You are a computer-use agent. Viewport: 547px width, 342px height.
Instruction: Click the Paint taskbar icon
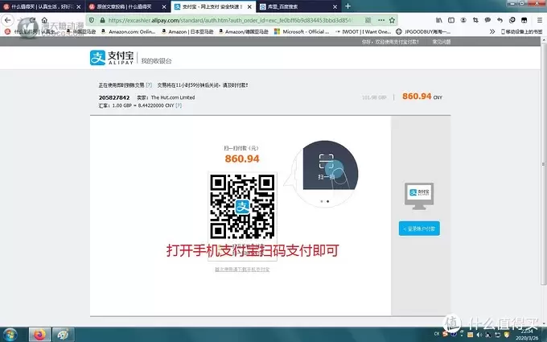click(x=63, y=335)
